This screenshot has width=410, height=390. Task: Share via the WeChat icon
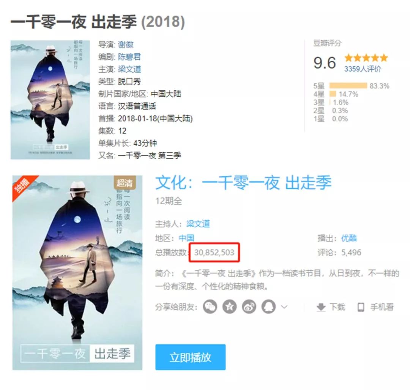210,307
